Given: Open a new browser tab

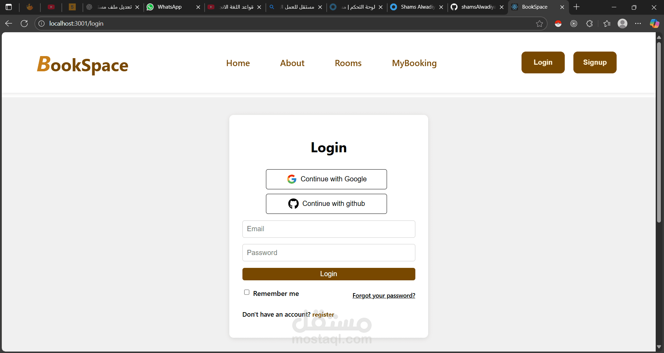Looking at the screenshot, I should click(x=577, y=7).
